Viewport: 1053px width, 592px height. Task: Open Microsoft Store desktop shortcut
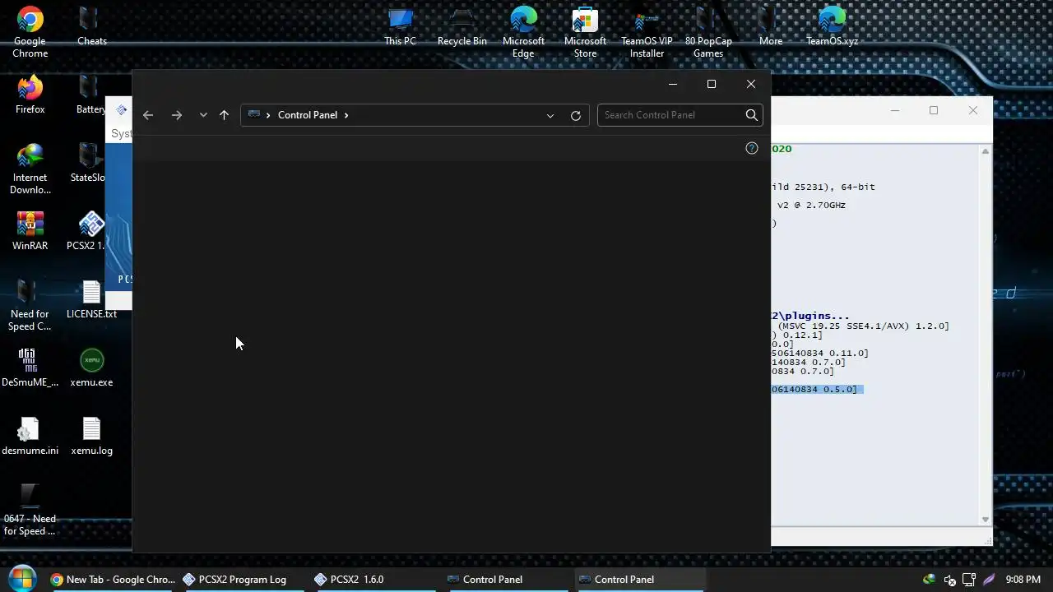585,33
